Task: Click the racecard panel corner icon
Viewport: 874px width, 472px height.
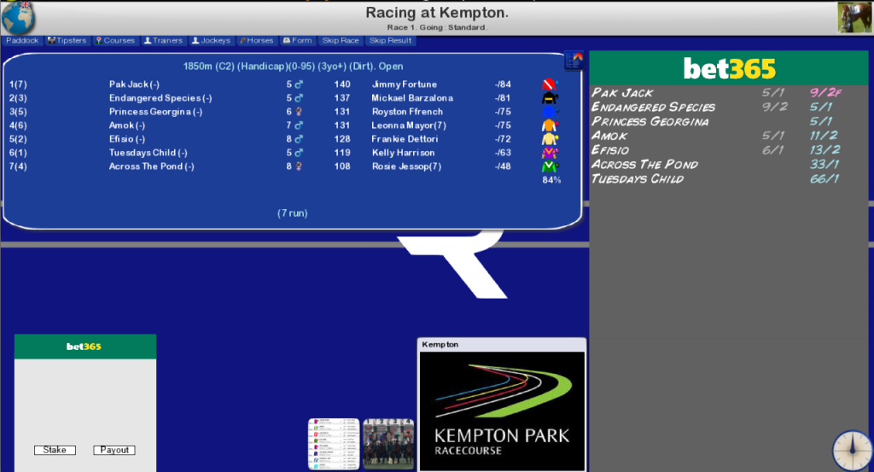Action: click(x=574, y=61)
